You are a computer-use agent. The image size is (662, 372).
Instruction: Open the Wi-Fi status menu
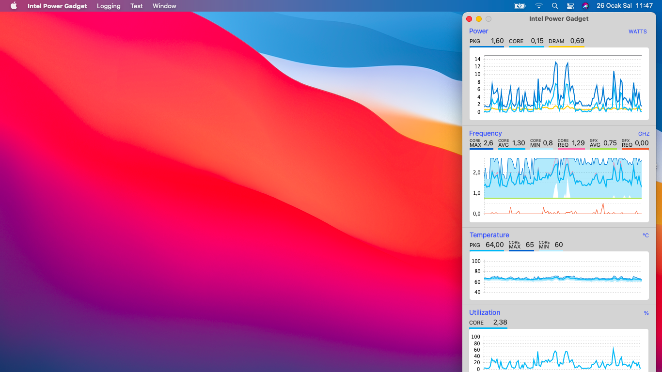539,6
